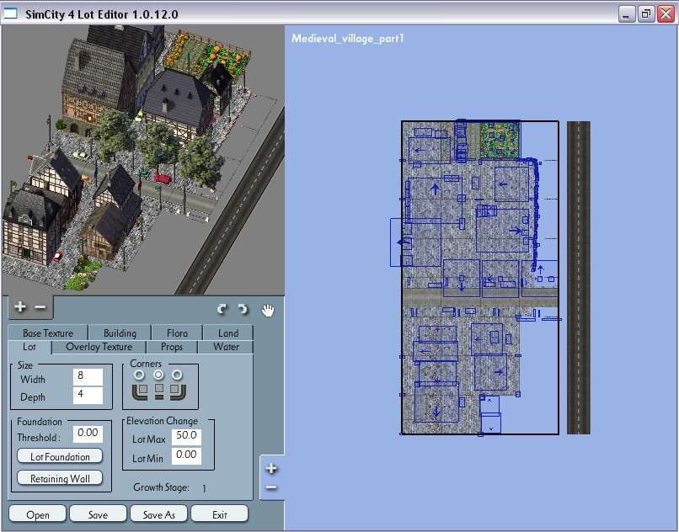
Task: Click the Save As button
Action: click(158, 514)
